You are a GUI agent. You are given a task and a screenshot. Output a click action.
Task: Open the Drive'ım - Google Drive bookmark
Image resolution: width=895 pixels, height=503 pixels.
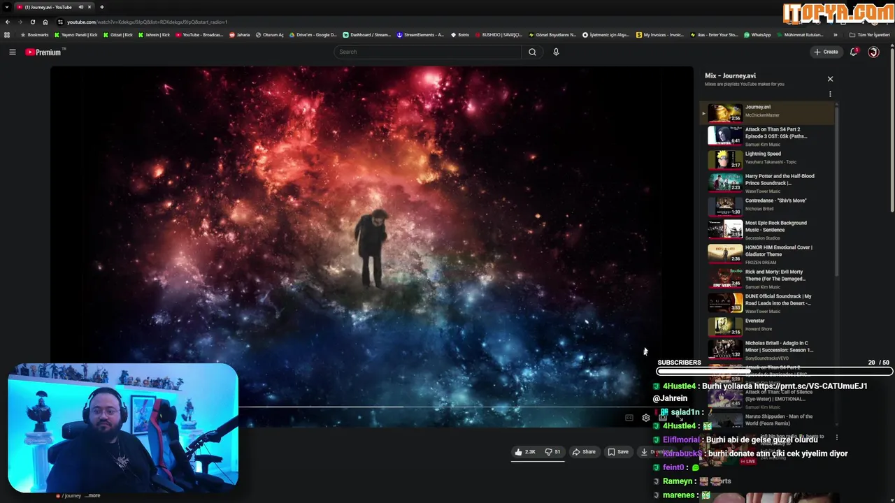point(313,35)
